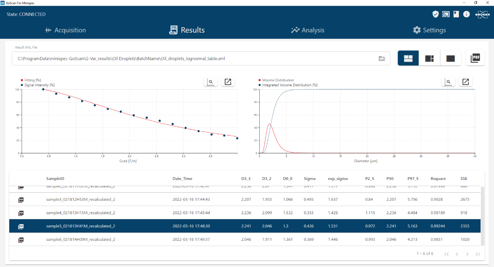Pop out the volume distribution chart

(x=465, y=82)
